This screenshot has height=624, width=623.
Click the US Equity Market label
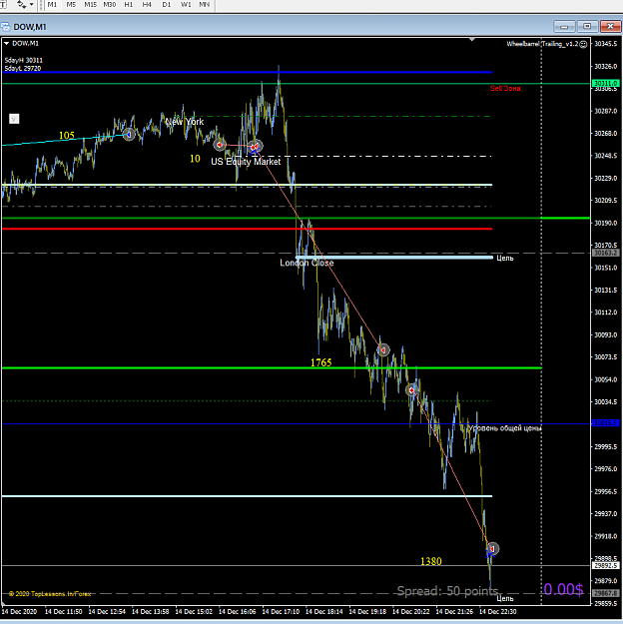click(x=246, y=162)
